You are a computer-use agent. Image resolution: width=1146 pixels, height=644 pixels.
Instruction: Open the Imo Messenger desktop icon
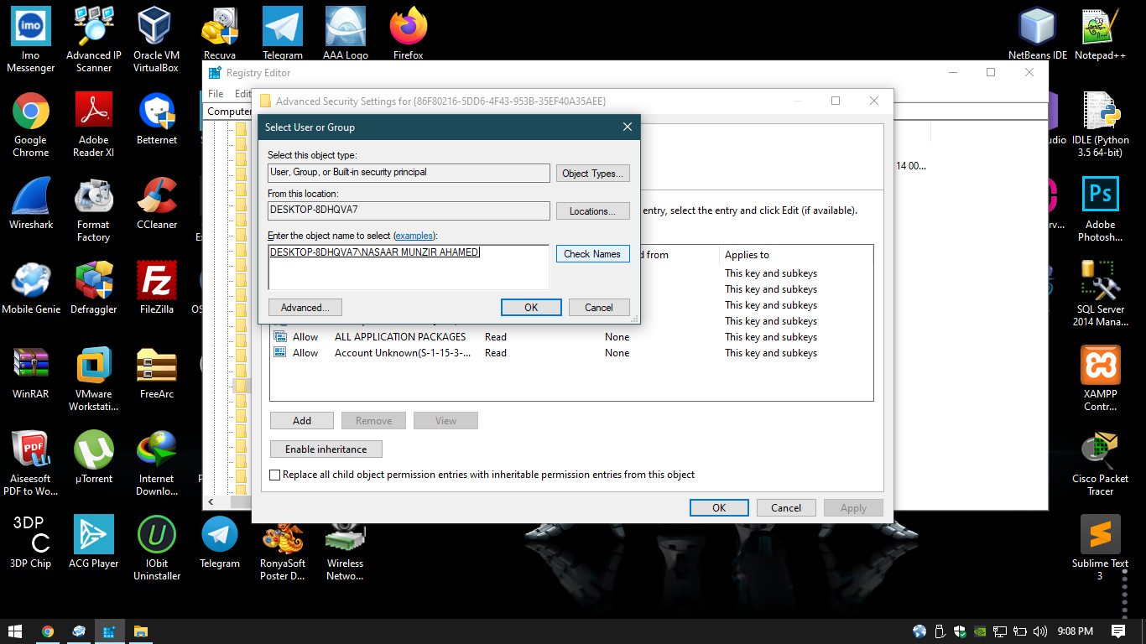pyautogui.click(x=31, y=39)
